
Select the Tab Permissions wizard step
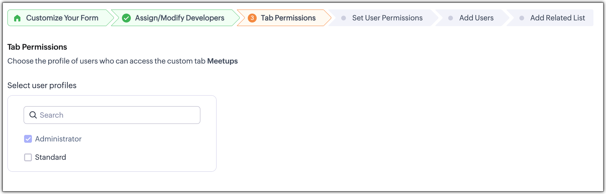pos(288,18)
